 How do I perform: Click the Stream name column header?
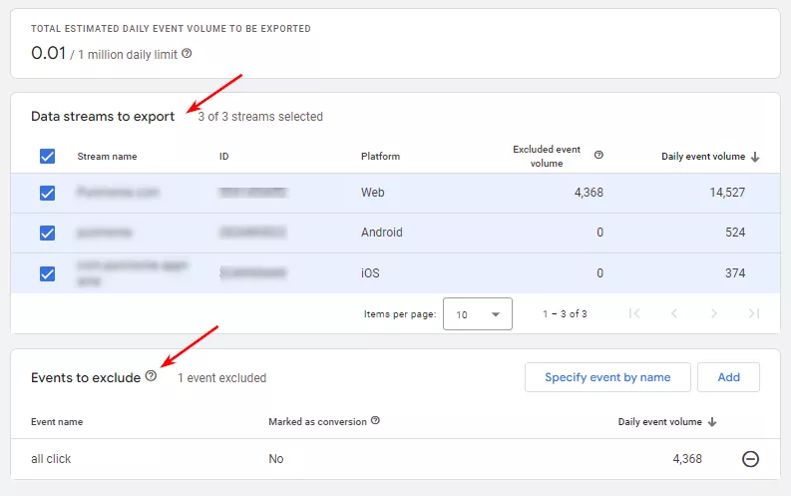(x=107, y=157)
